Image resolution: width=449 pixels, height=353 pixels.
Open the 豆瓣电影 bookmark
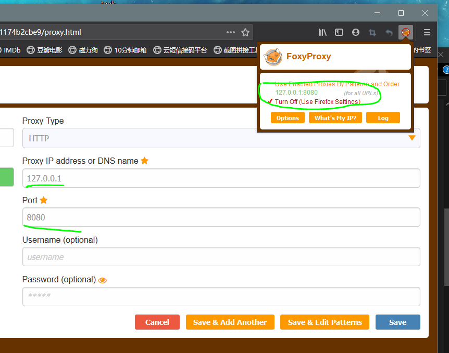click(x=45, y=50)
